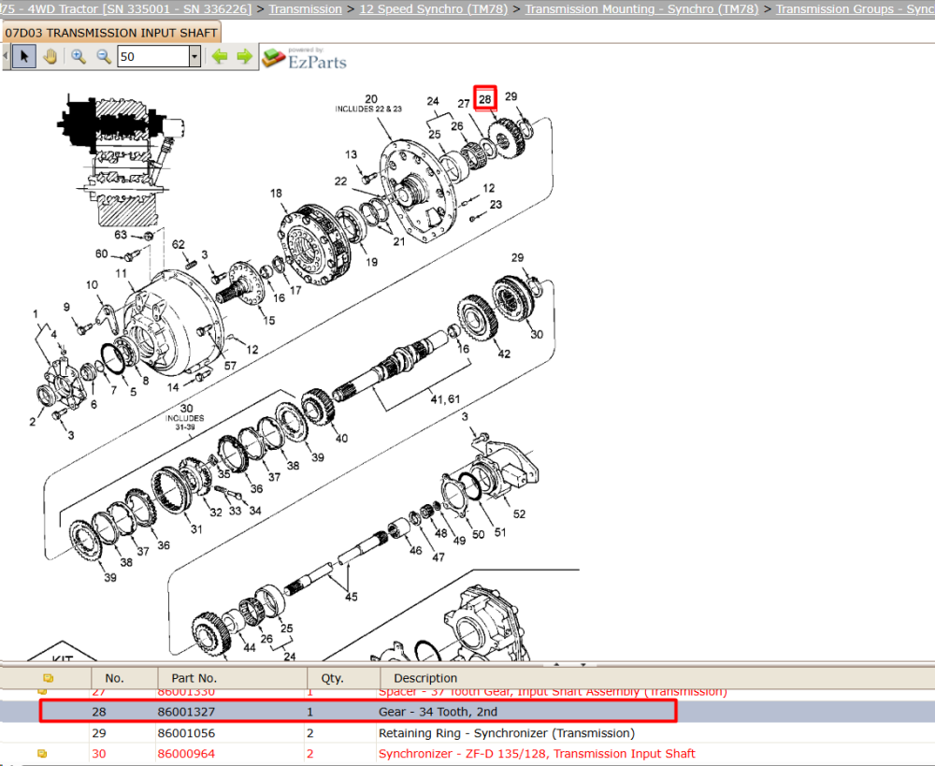Click callout 63 in the diagram
Screen dimensions: 935x766
(x=121, y=235)
